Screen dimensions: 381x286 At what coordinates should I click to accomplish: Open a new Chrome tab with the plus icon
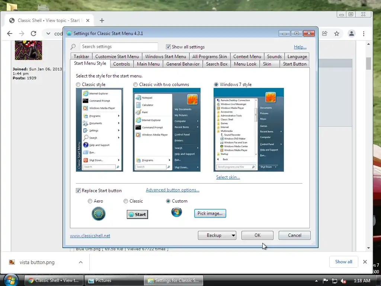pos(102,20)
